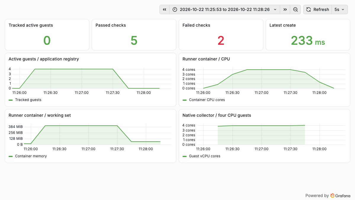Open Latest create panel title
The height and width of the screenshot is (200, 355).
click(283, 25)
